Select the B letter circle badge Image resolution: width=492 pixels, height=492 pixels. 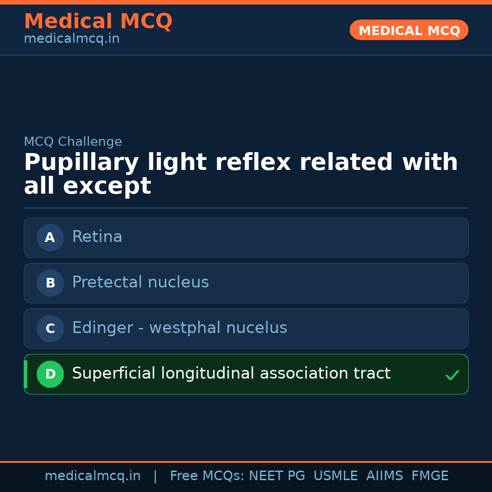click(x=50, y=283)
